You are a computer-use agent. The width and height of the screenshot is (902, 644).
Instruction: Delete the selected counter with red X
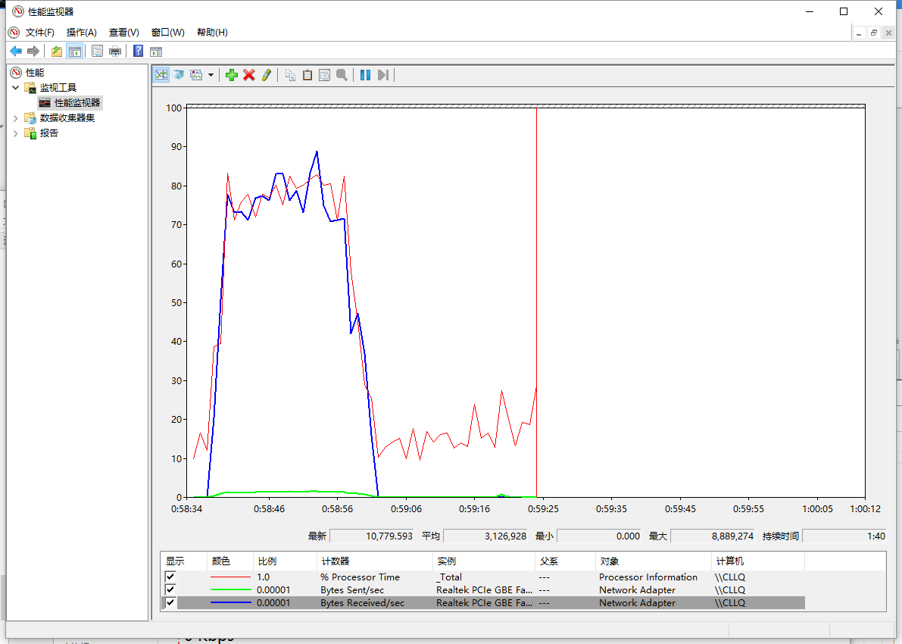tap(248, 75)
